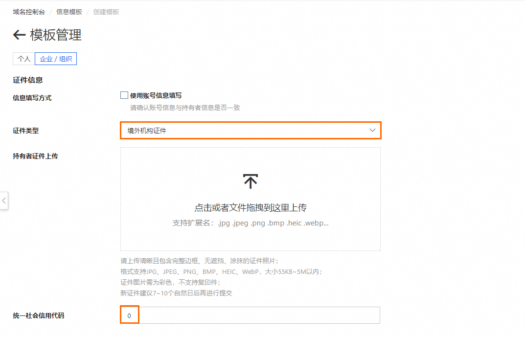Open the 境外机构证件 certificate type dropdown

[251, 130]
